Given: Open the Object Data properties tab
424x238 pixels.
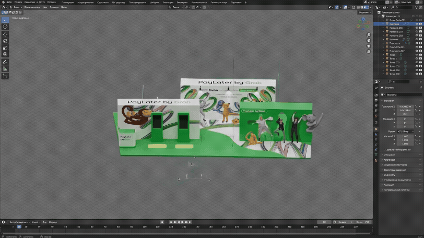Looking at the screenshot, I should pyautogui.click(x=376, y=155).
